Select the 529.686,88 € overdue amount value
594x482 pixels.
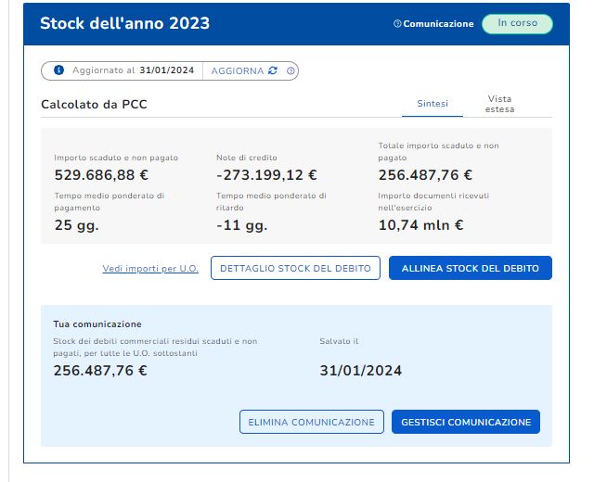coord(102,174)
